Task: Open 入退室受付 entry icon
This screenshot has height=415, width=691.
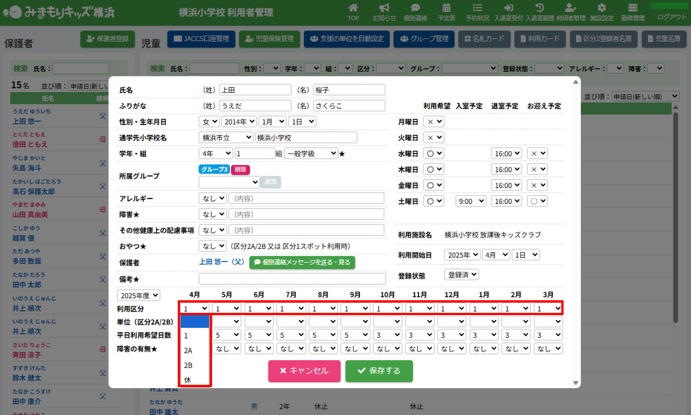Action: [x=508, y=8]
